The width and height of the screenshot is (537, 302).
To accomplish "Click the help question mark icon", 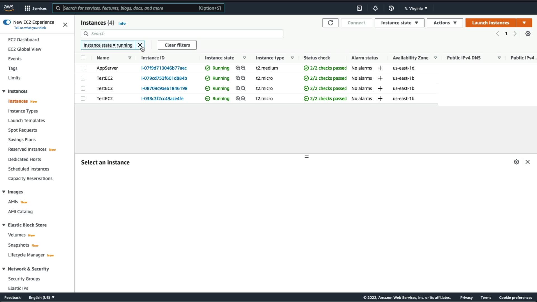I will pos(391,8).
